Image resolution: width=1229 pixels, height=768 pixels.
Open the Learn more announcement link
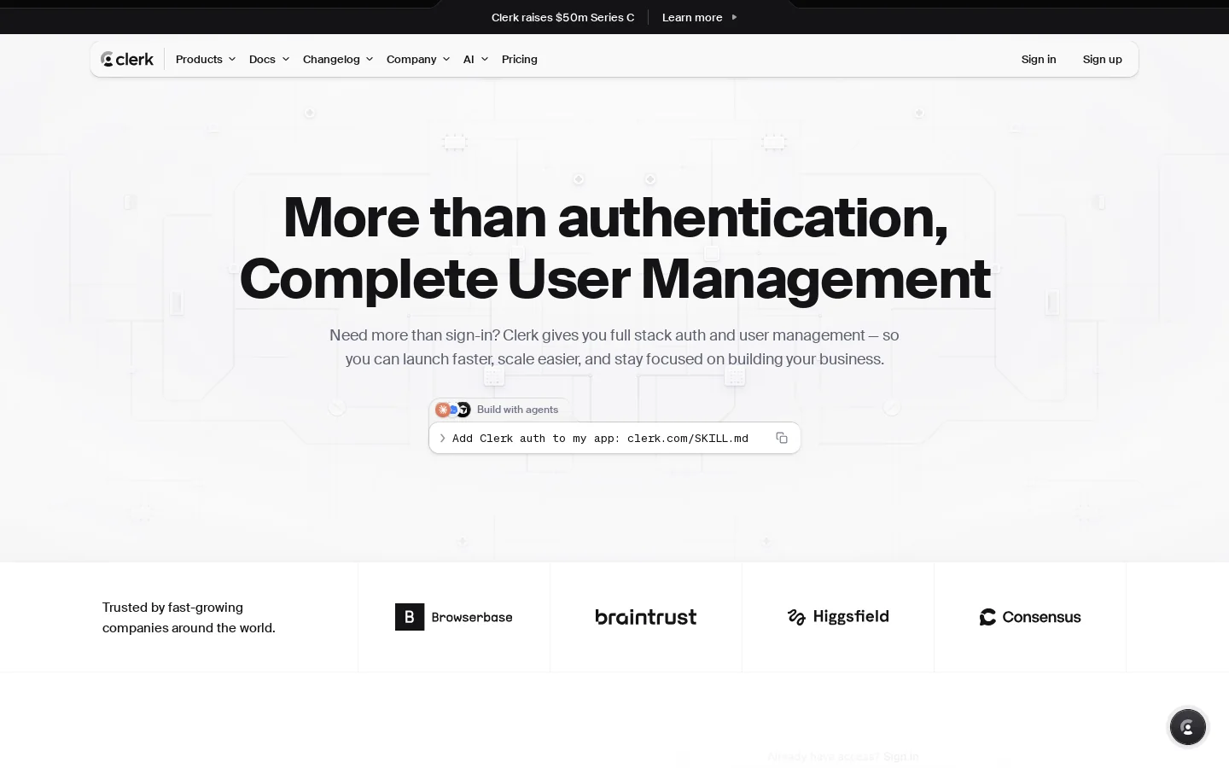(700, 17)
